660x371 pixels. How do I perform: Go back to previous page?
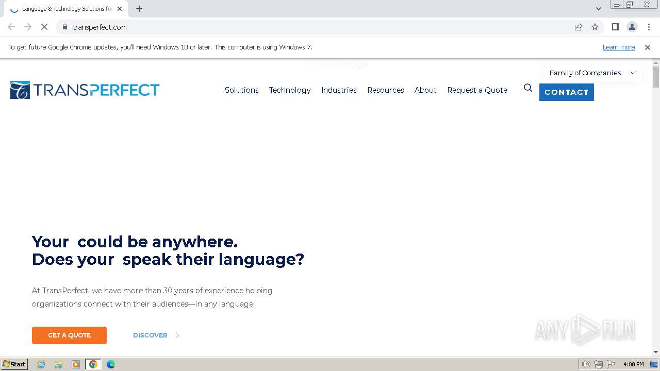click(11, 27)
